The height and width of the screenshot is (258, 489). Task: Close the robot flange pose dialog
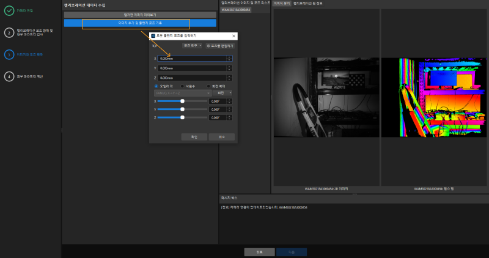click(x=233, y=36)
